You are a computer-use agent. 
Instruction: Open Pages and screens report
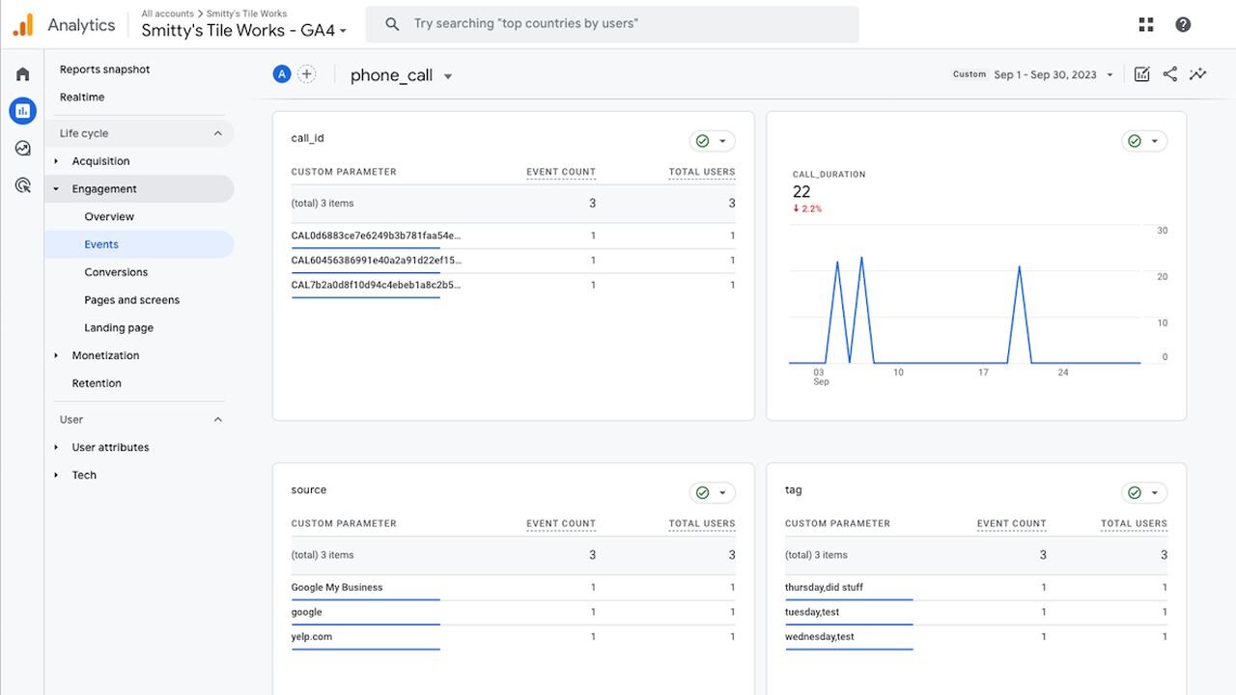point(132,299)
